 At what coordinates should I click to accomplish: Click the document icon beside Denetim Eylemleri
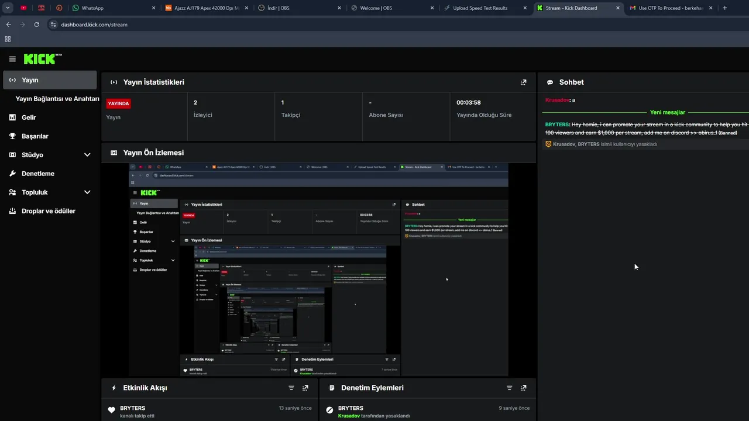click(x=332, y=388)
